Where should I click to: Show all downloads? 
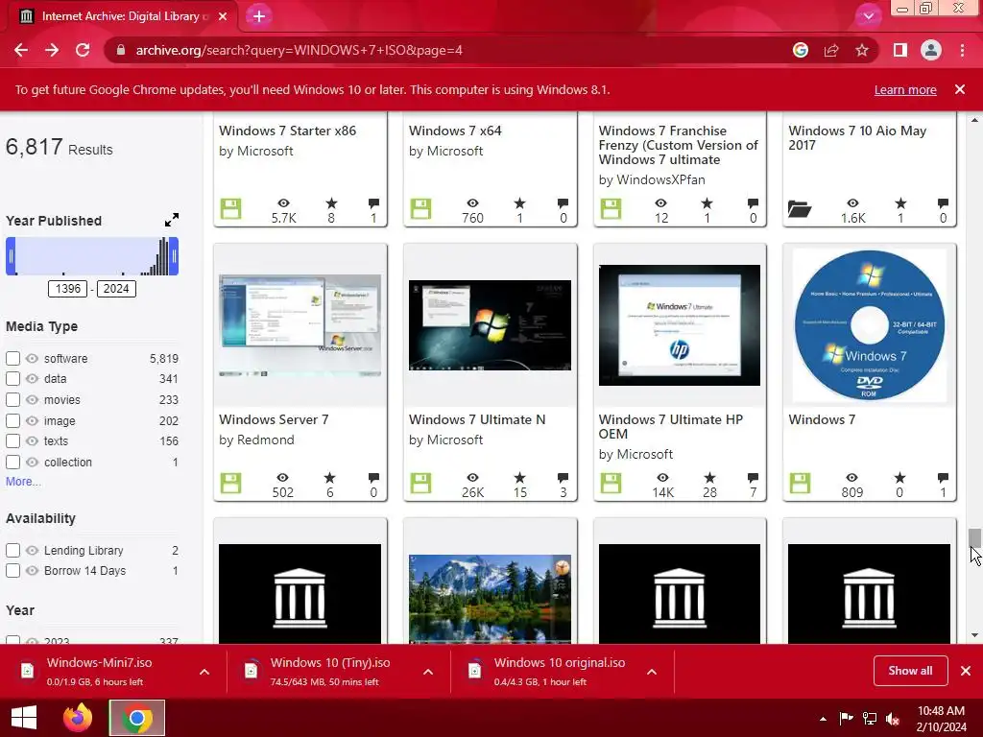click(910, 671)
